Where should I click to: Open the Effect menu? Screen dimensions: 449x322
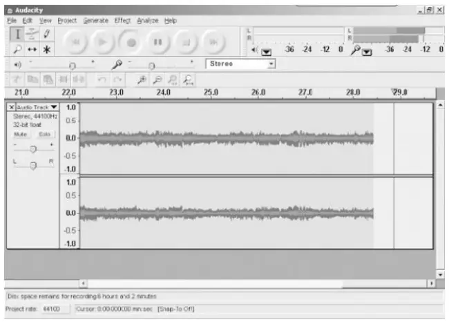coord(122,21)
